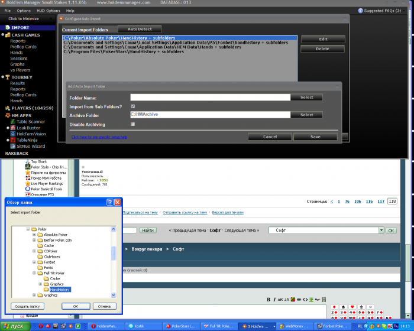
Task: Insert image using picture icon in editor
Action: pos(311,300)
